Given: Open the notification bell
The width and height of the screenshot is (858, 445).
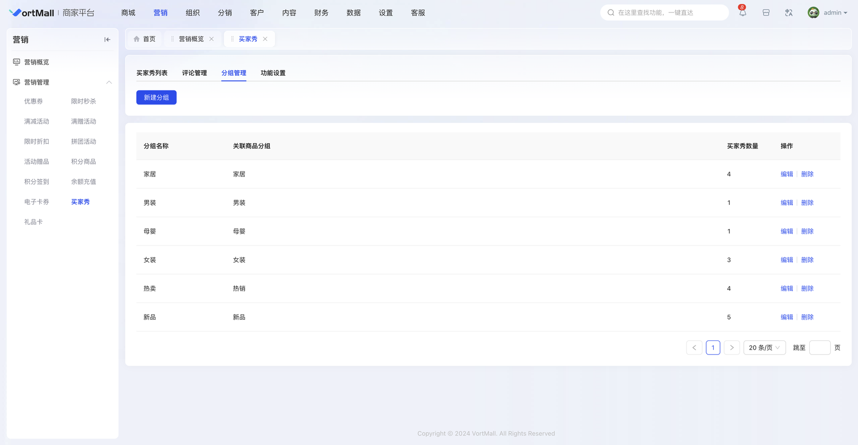Looking at the screenshot, I should coord(742,13).
